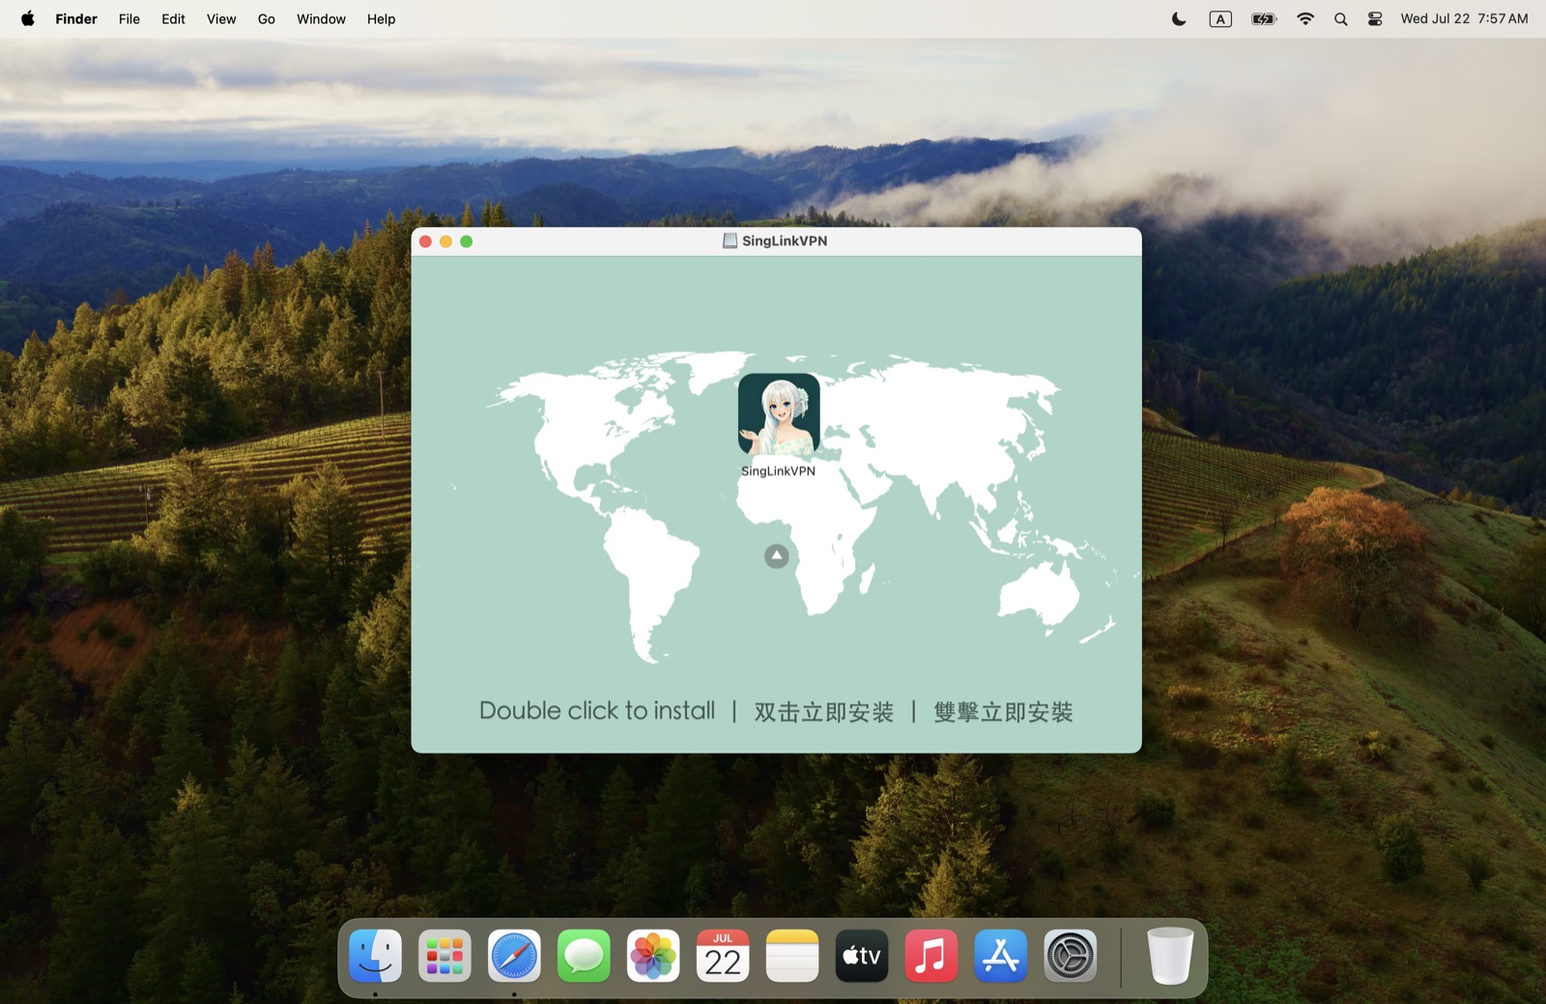Check the battery status icon

(1264, 18)
